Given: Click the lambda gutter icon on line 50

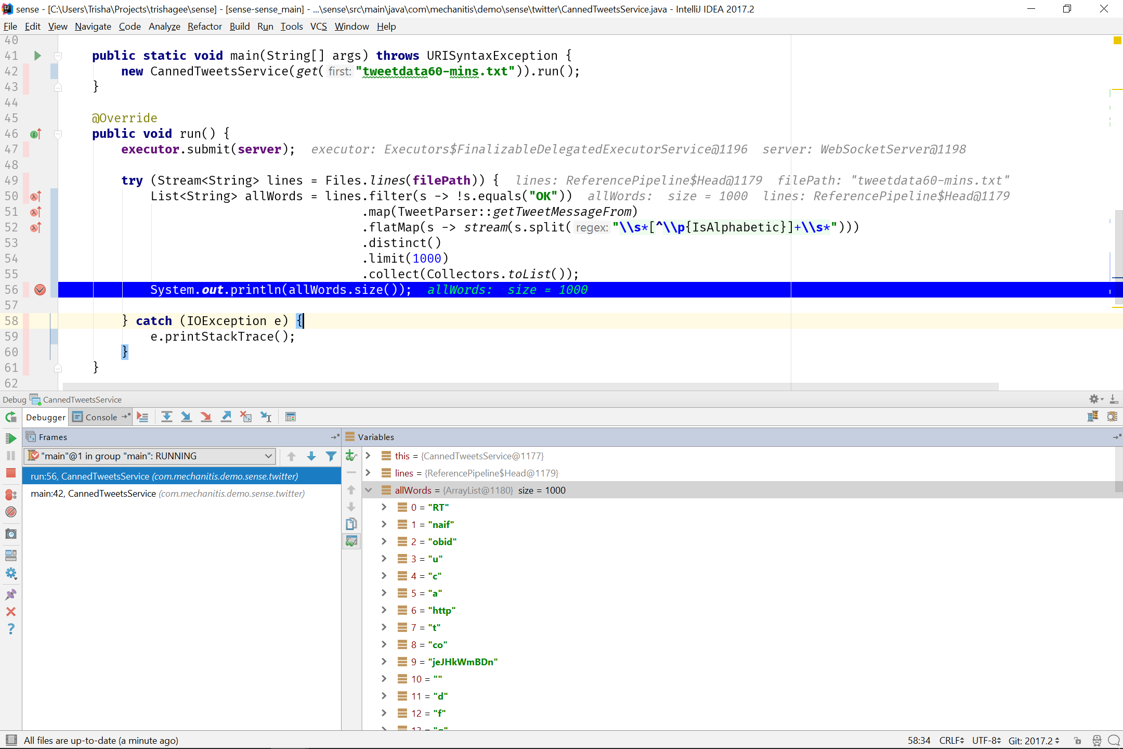Looking at the screenshot, I should 35,197.
